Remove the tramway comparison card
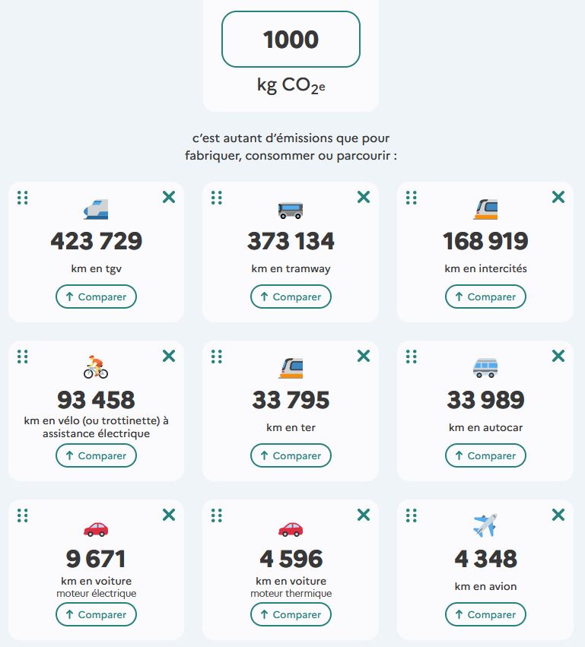Viewport: 585px width, 647px height. coord(364,198)
